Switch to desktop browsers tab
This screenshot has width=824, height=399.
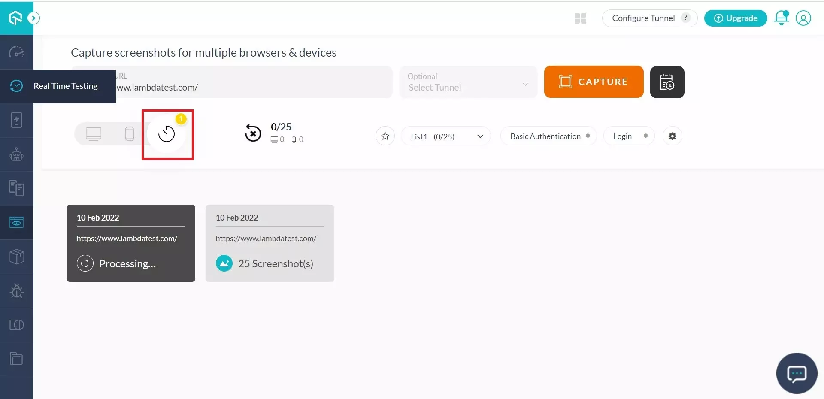pos(94,134)
